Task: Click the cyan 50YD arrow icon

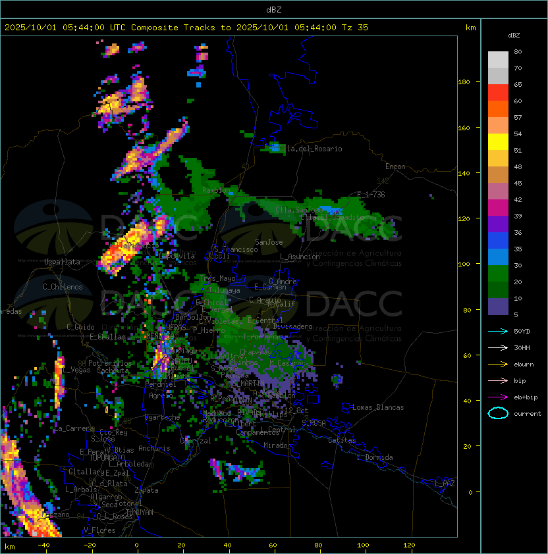Action: click(498, 332)
